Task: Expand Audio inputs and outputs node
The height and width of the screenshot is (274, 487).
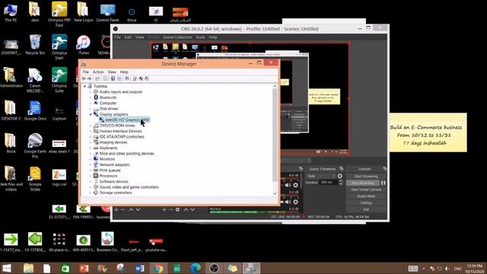Action: pos(91,92)
